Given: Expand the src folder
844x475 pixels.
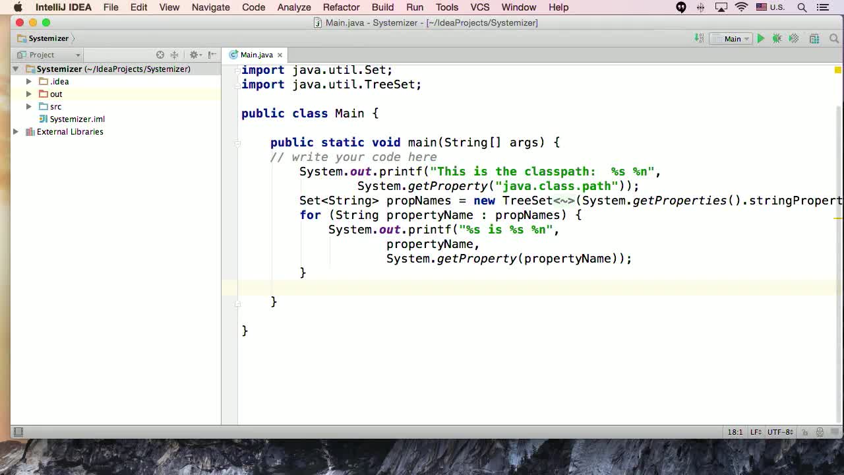Looking at the screenshot, I should click(29, 106).
